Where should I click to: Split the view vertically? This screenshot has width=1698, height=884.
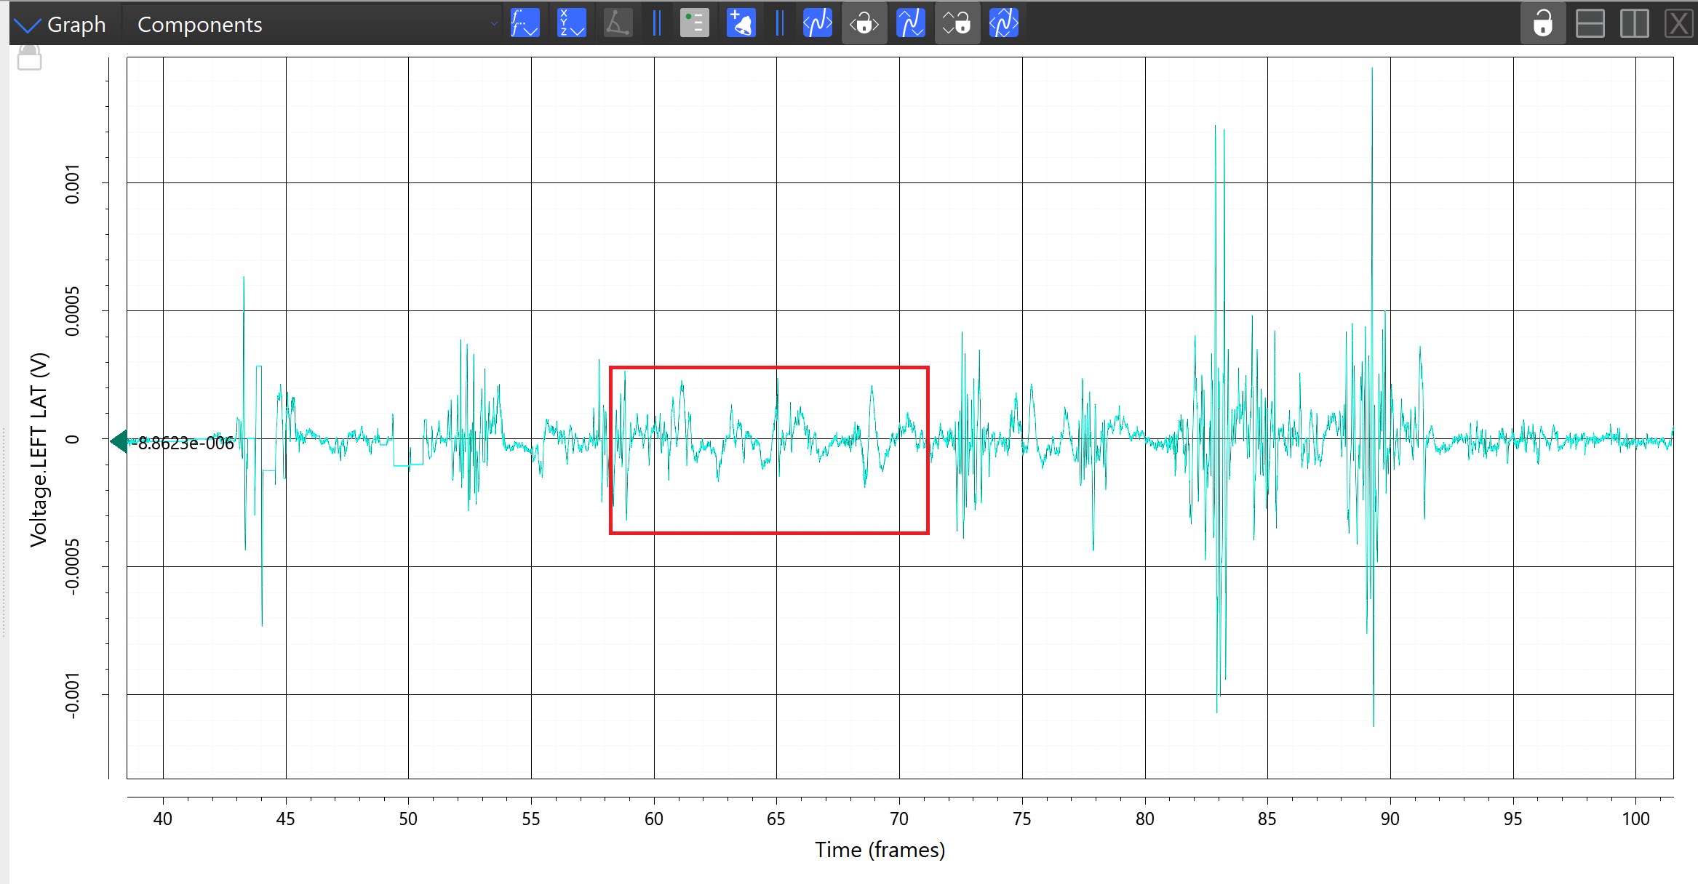tap(1634, 23)
